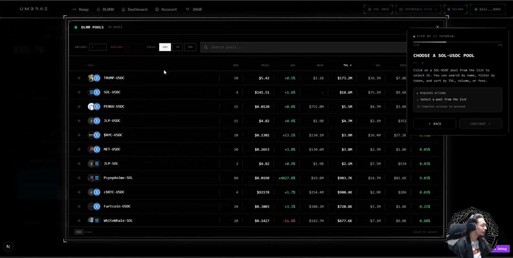Select the 24H yield period
513x258 pixels.
[165, 47]
